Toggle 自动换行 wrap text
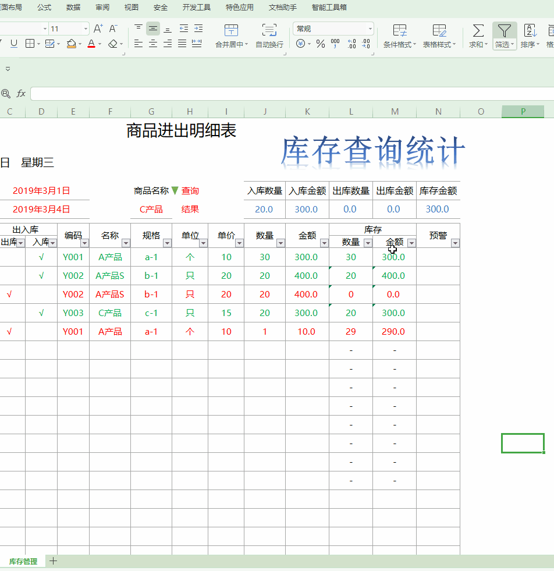The height and width of the screenshot is (571, 554). (x=269, y=36)
